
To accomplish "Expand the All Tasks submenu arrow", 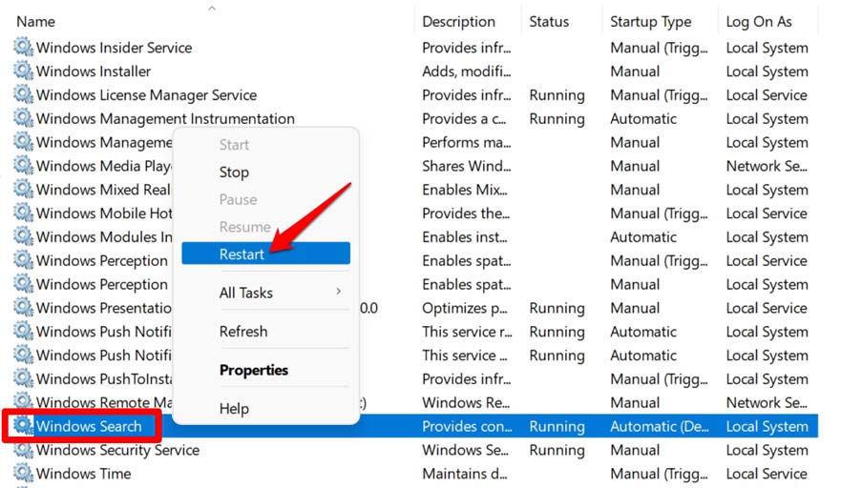I will point(338,292).
